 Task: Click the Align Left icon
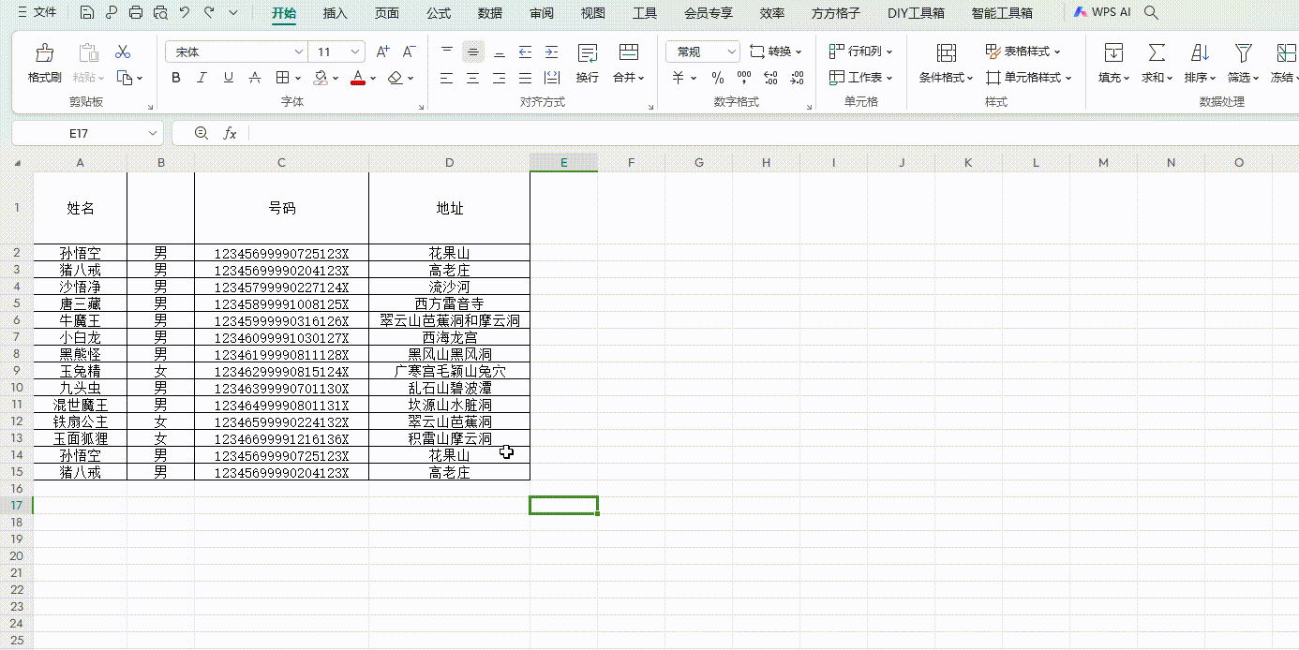pos(446,78)
